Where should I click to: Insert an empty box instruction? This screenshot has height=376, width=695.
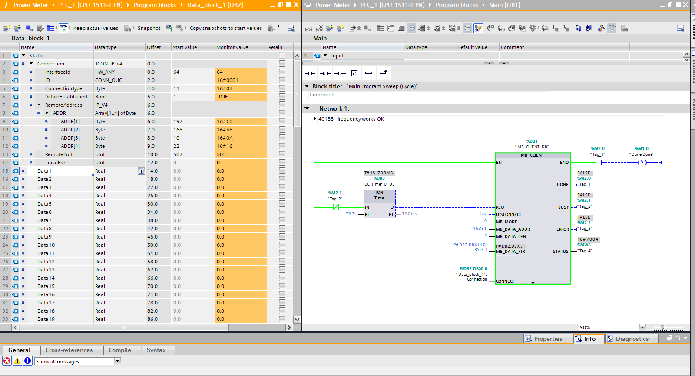[354, 73]
